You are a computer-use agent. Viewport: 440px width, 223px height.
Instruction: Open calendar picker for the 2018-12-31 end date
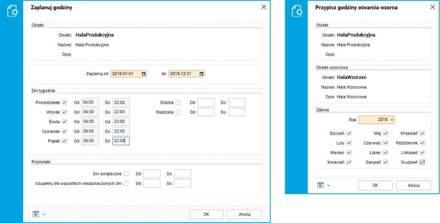click(x=201, y=74)
